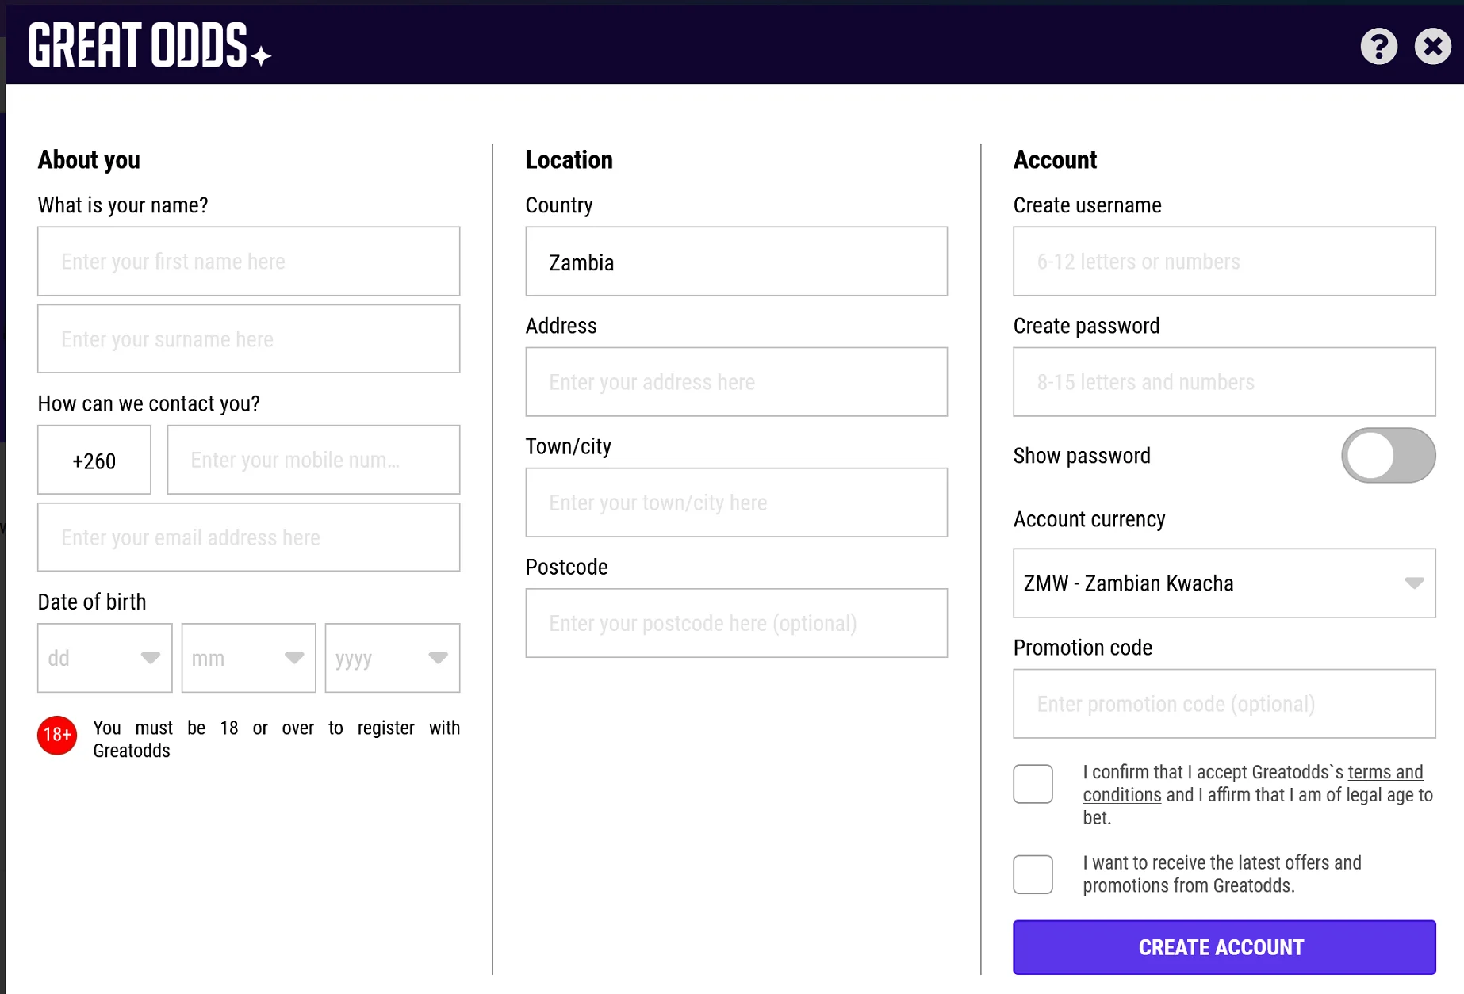Viewport: 1464px width, 994px height.
Task: Click the +260 country code field
Action: click(x=94, y=460)
